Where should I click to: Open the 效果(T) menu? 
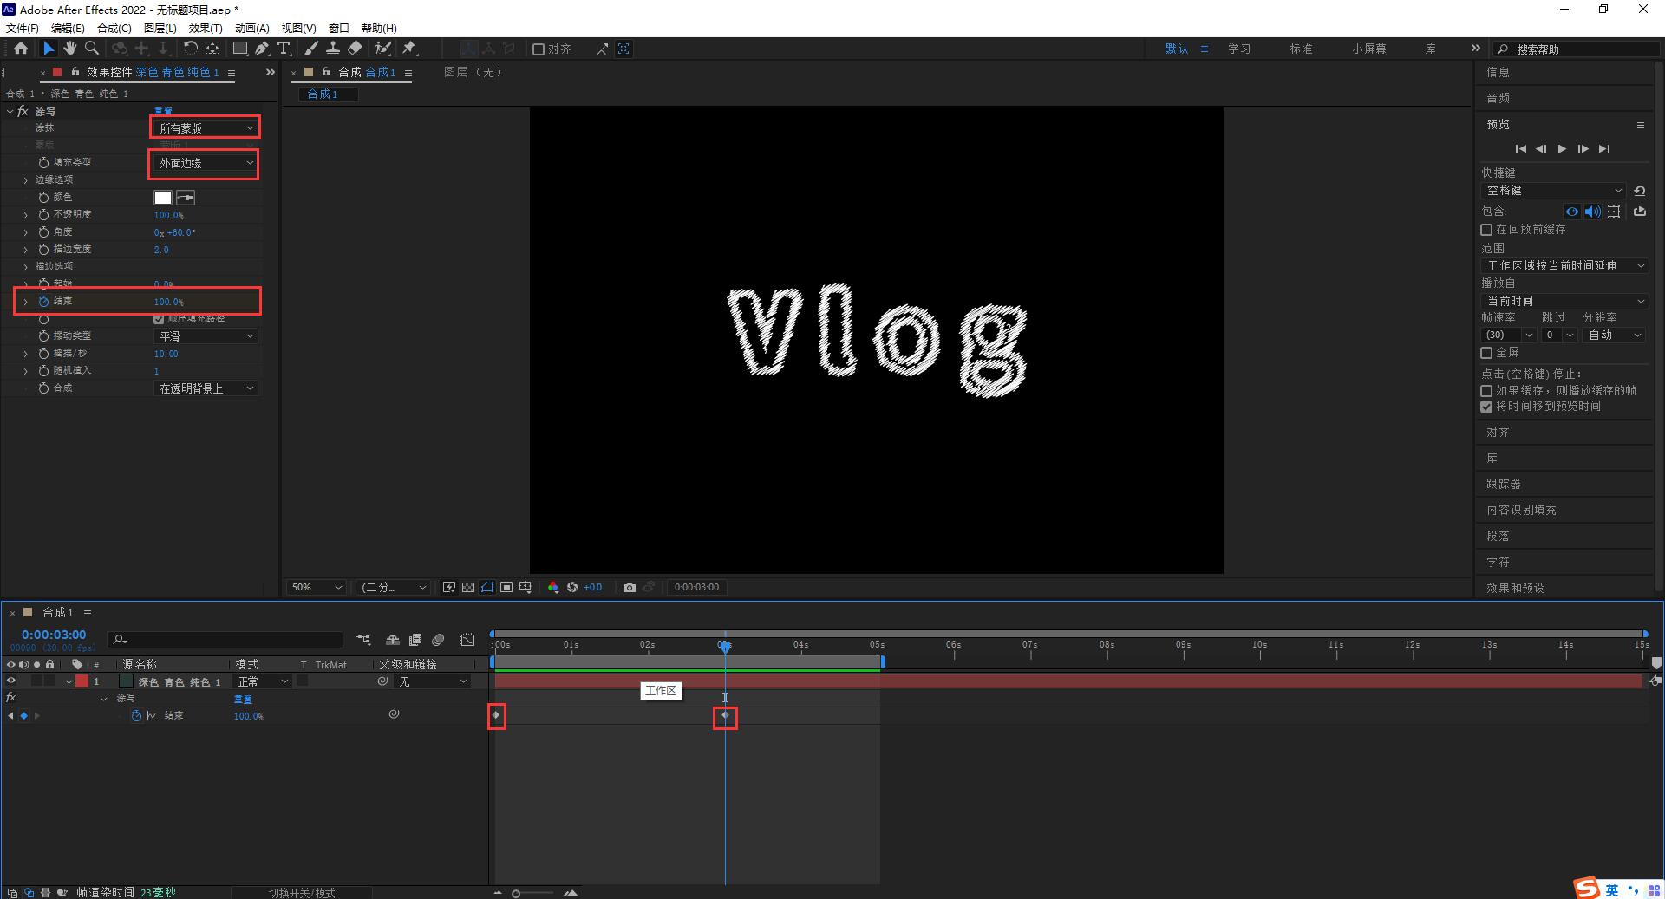[206, 28]
